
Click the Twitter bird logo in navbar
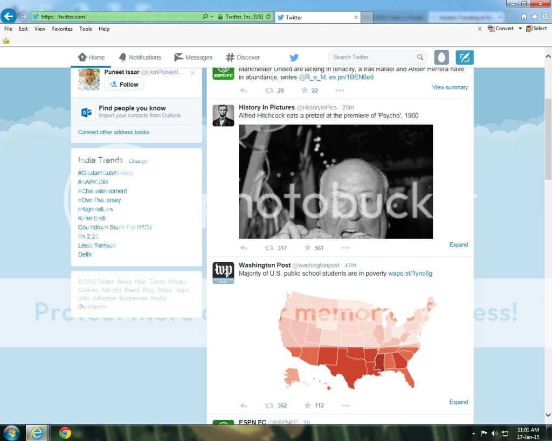294,57
